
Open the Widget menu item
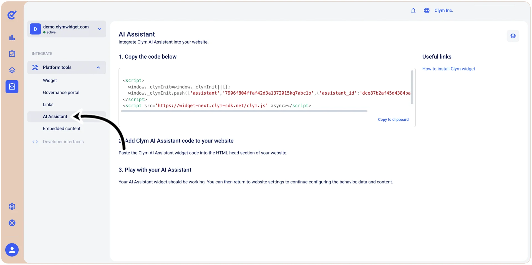50,80
